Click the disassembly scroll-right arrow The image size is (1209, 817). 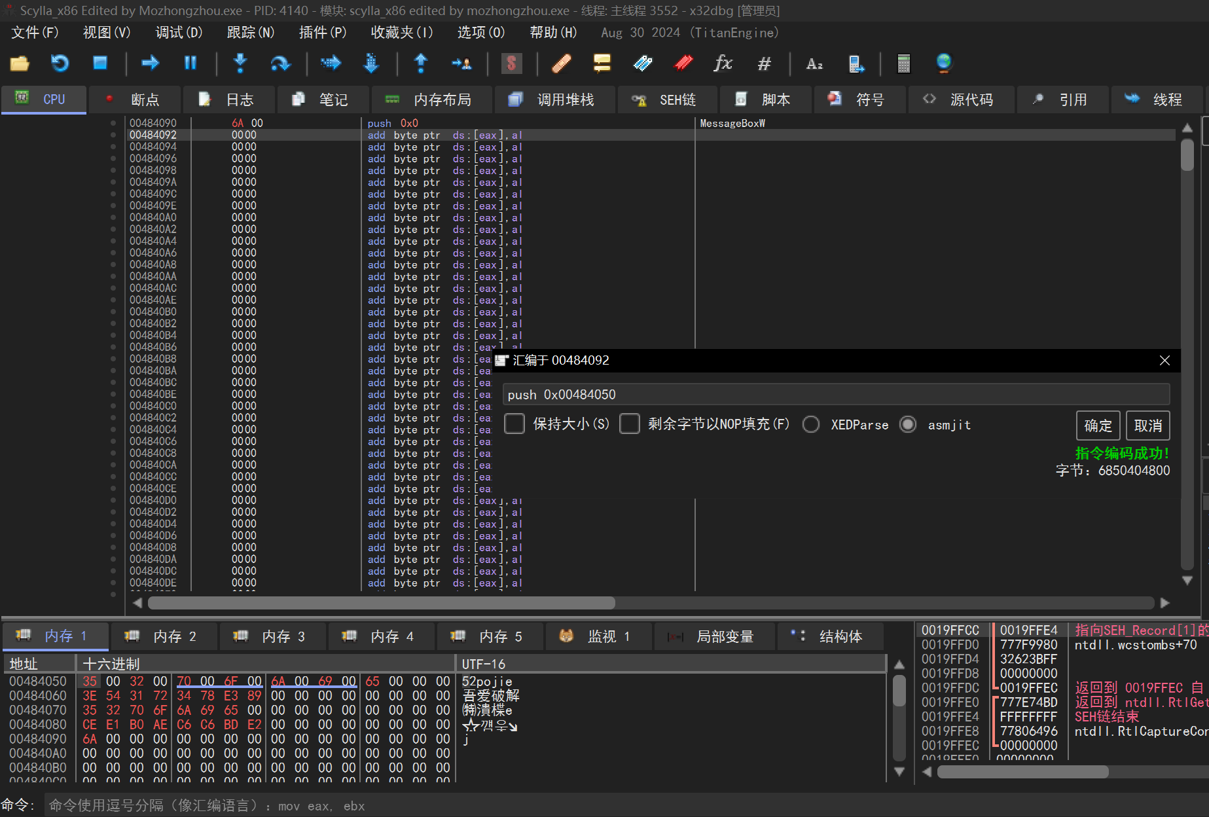[1164, 603]
